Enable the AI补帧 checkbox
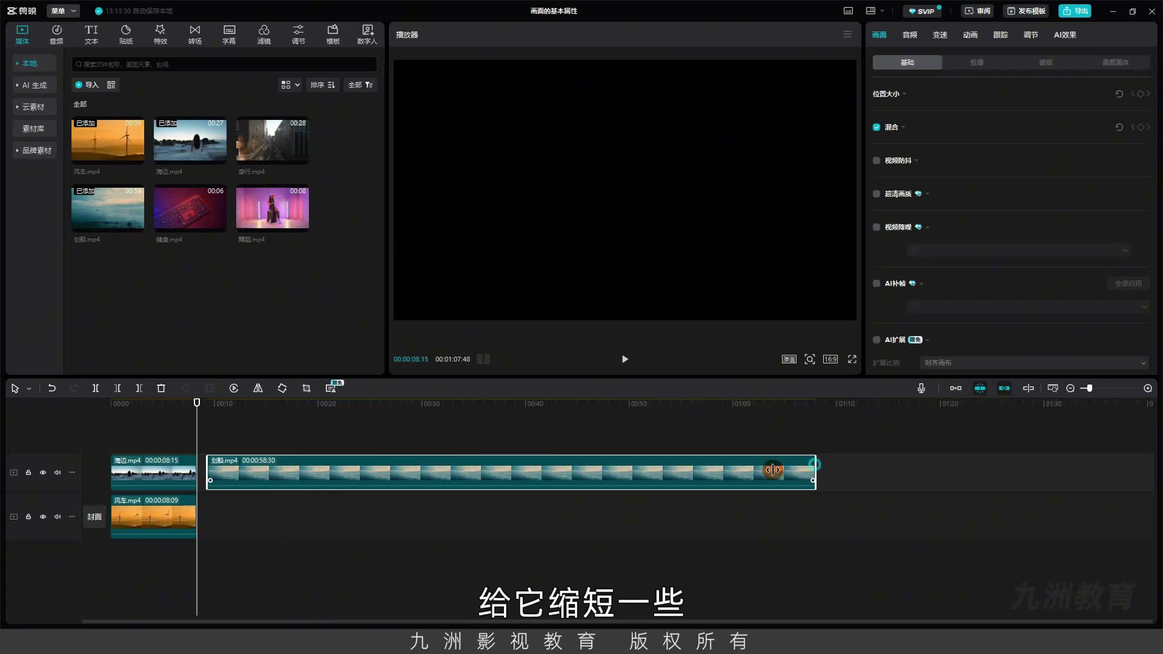 click(x=876, y=283)
